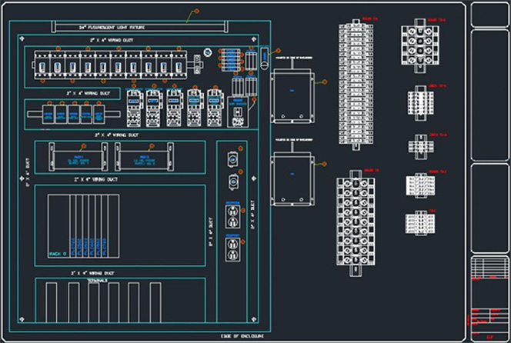The width and height of the screenshot is (511, 343).
Task: Select stacked fuse block with red balloons
Action: point(230,60)
